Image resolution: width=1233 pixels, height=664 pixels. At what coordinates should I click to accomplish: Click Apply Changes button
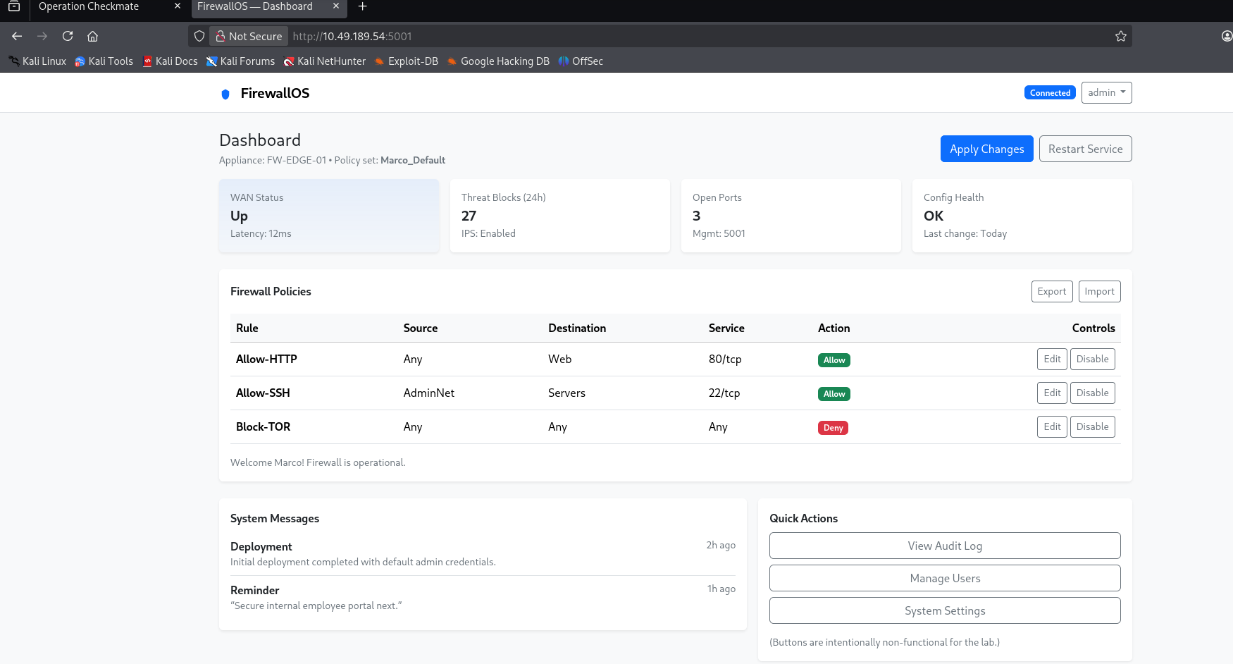pyautogui.click(x=986, y=149)
